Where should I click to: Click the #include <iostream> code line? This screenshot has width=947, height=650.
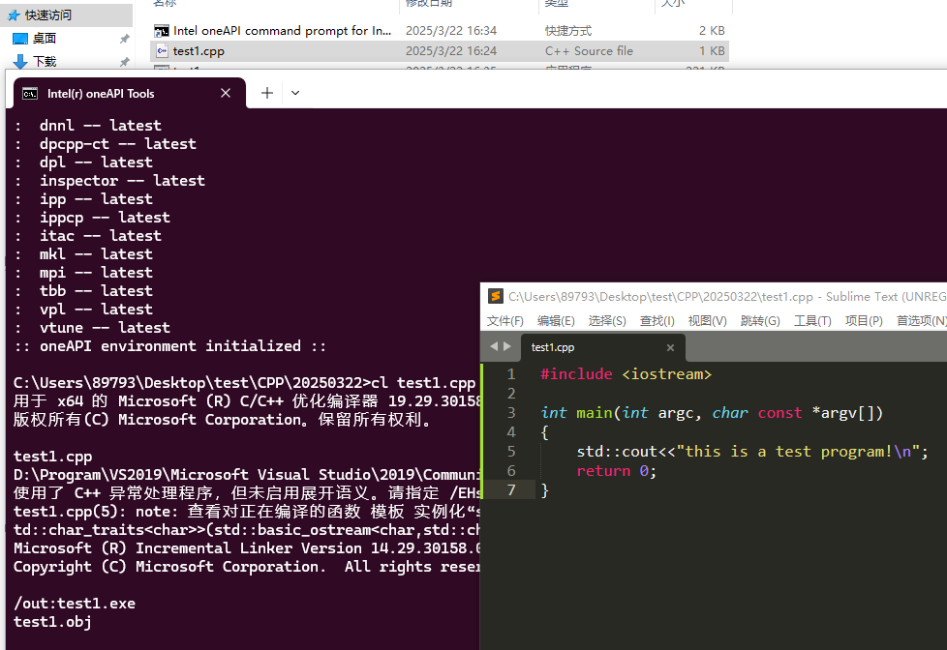(626, 374)
